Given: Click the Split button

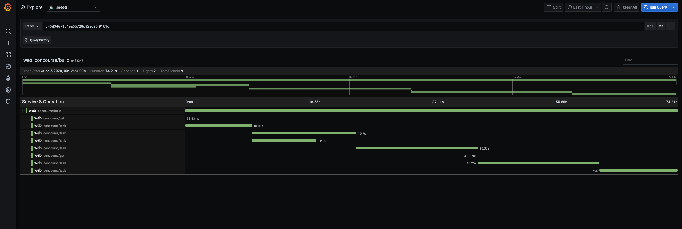Looking at the screenshot, I should [553, 7].
